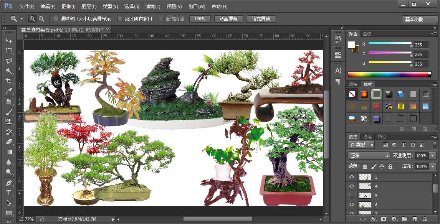Click the R channel color slider
440x224 pixels.
click(x=390, y=43)
